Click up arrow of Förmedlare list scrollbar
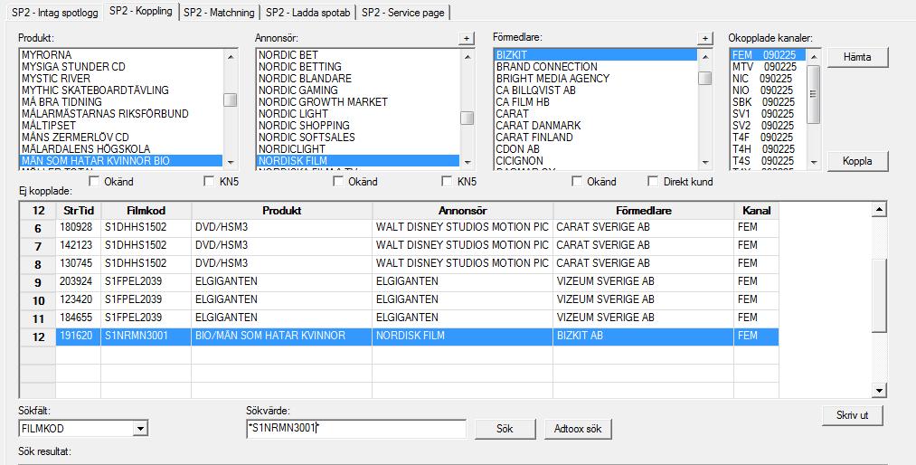Screen dimensions: 916x465 point(705,57)
